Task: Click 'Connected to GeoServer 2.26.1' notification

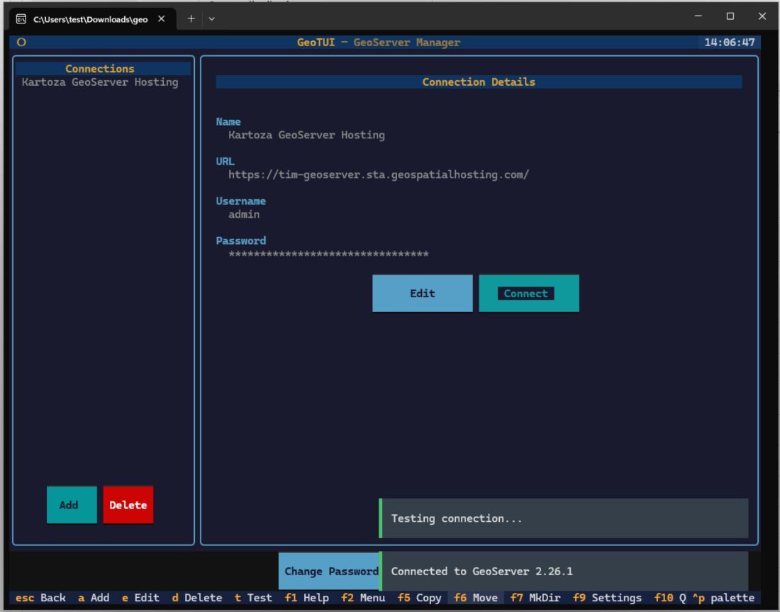Action: [x=564, y=571]
